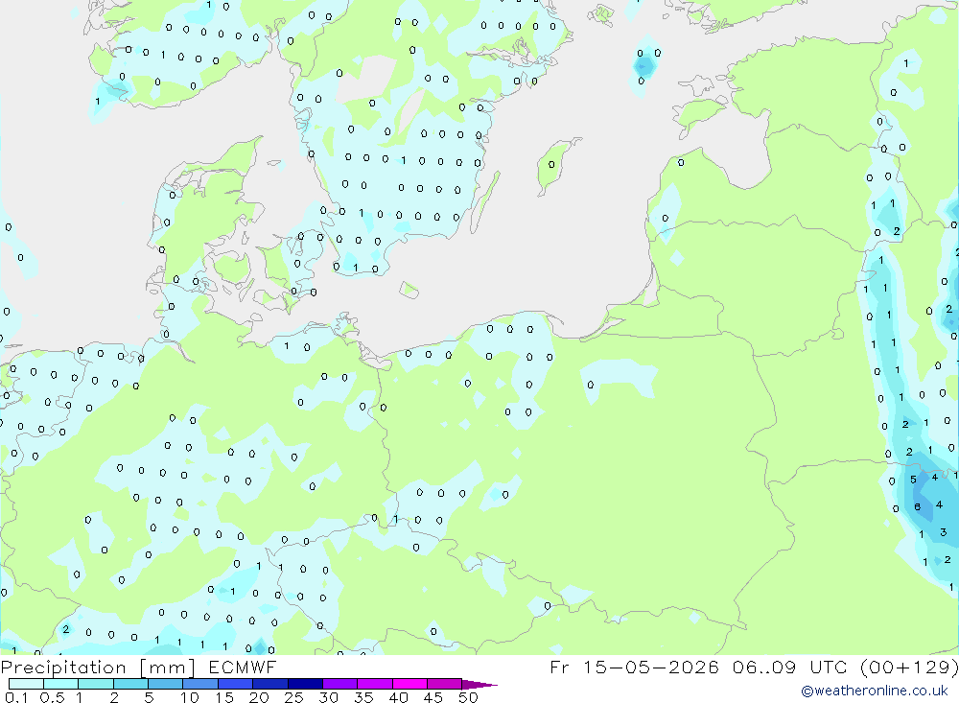Click the 35–40 mm magenta legend swatch
Viewport: 959px width, 703px height.
tap(374, 684)
